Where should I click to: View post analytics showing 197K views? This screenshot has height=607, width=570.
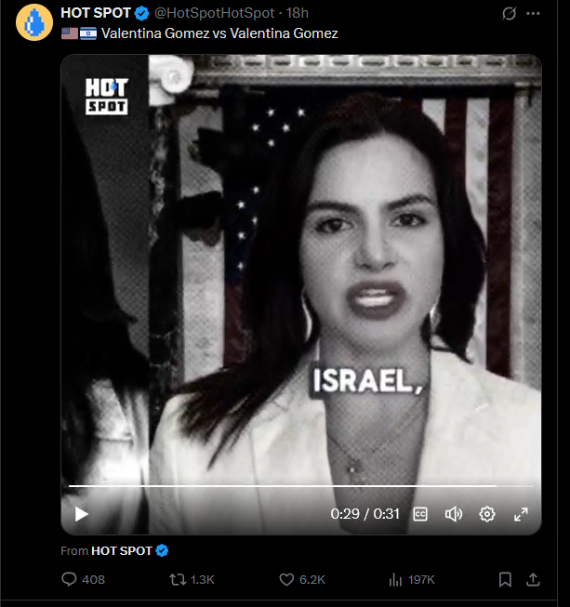(412, 579)
